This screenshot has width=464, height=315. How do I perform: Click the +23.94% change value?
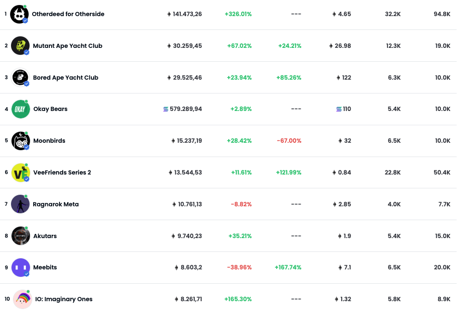pos(239,78)
